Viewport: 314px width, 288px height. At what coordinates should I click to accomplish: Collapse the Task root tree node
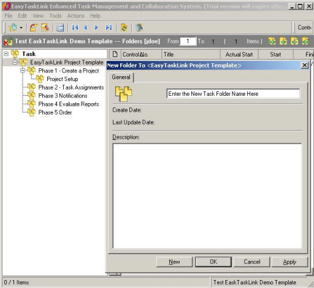(6, 54)
